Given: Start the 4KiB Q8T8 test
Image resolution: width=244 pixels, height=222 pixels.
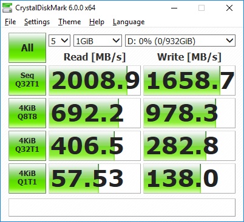Looking at the screenshot, I should 27,113.
